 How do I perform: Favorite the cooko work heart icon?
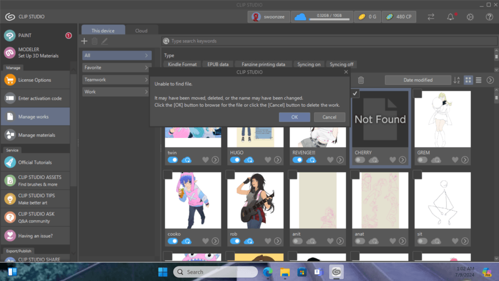[205, 241]
